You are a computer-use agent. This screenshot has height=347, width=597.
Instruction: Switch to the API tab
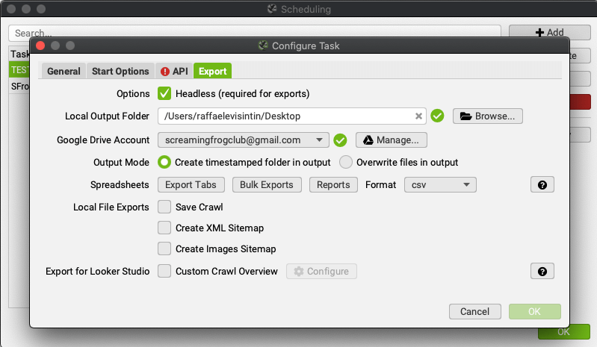pos(174,72)
